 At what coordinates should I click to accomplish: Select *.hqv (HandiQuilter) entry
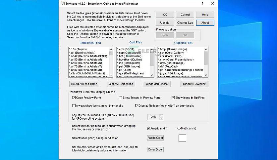coord(134,60)
